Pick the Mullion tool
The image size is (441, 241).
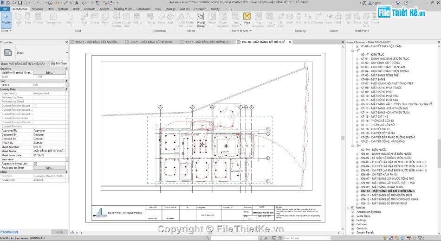pyautogui.click(x=137, y=19)
